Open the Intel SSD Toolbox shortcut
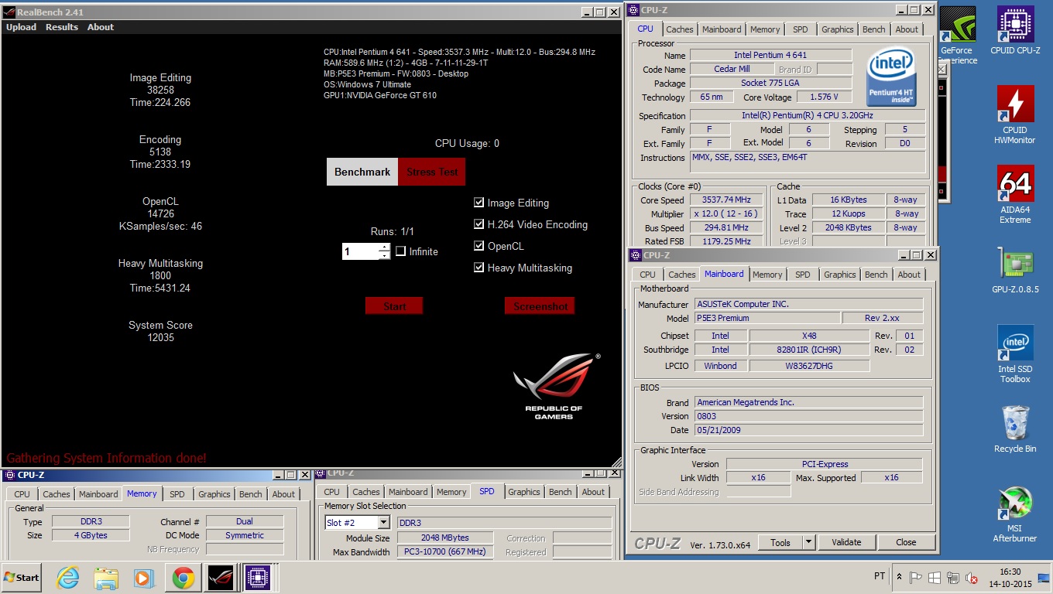The width and height of the screenshot is (1053, 594). pos(1015,354)
